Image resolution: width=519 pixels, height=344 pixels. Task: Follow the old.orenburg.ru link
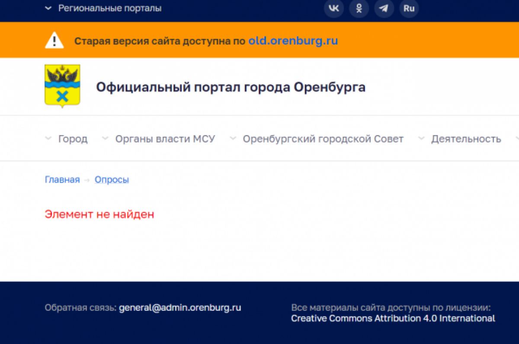(x=293, y=41)
